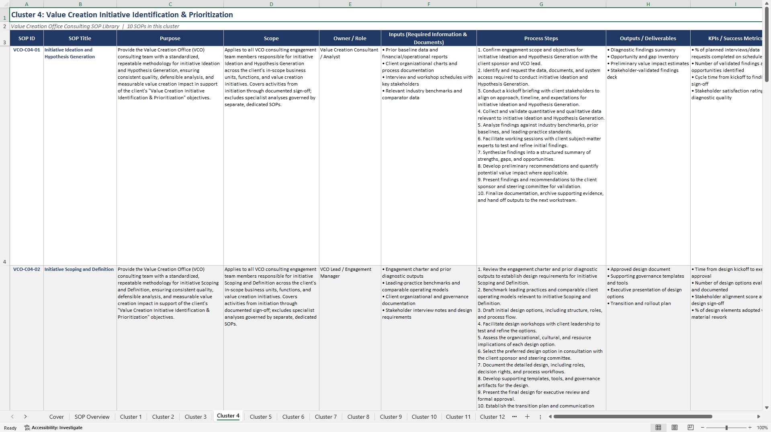
Task: Click the vertical scrollbar thumb
Action: 767,44
